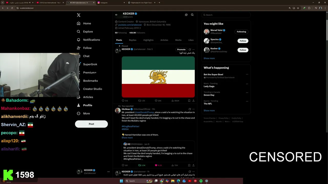Open Spotify from the taskbar
328x184 pixels.
201,181
